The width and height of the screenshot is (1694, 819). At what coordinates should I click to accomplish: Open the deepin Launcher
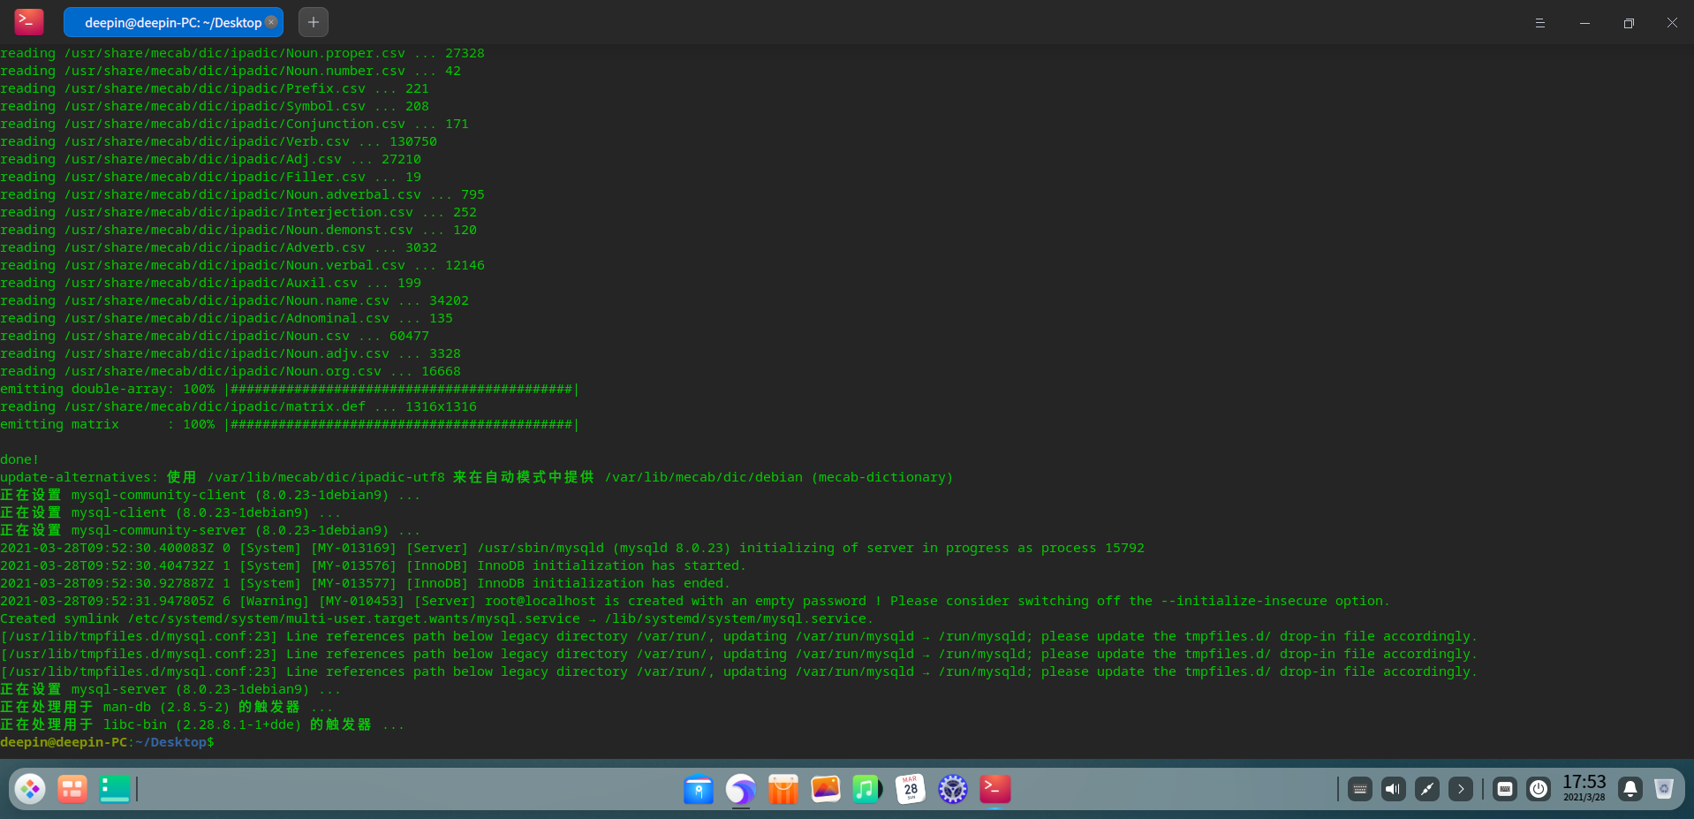(30, 789)
